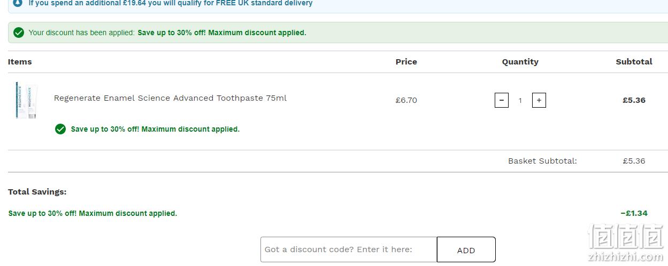Click the Subtotal column header
Viewport: 668px width, 266px height.
click(634, 62)
